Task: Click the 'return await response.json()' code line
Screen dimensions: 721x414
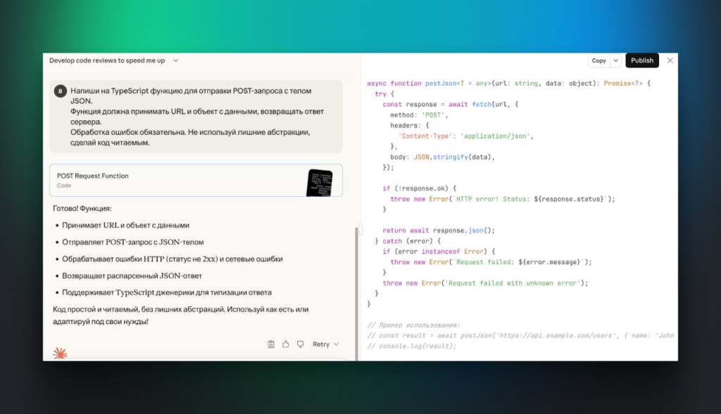Action: (439, 231)
